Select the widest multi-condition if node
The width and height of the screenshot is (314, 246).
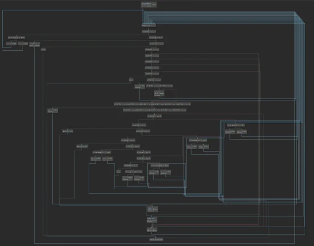[x=152, y=104]
